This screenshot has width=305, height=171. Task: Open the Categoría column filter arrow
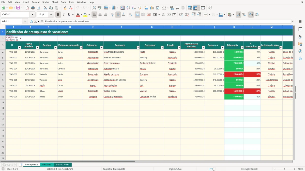click(102, 47)
